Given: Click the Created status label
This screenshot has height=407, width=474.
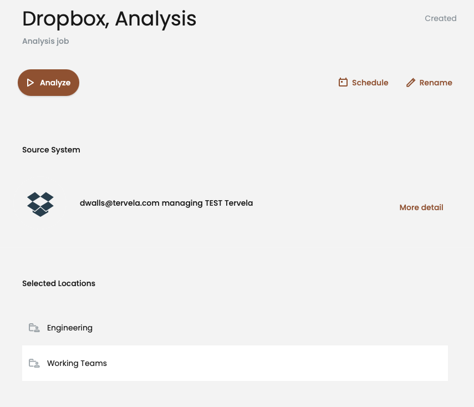Looking at the screenshot, I should (440, 18).
